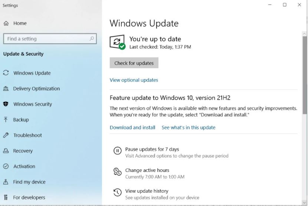Open See what's in this update link
308x206 pixels.
coord(189,127)
